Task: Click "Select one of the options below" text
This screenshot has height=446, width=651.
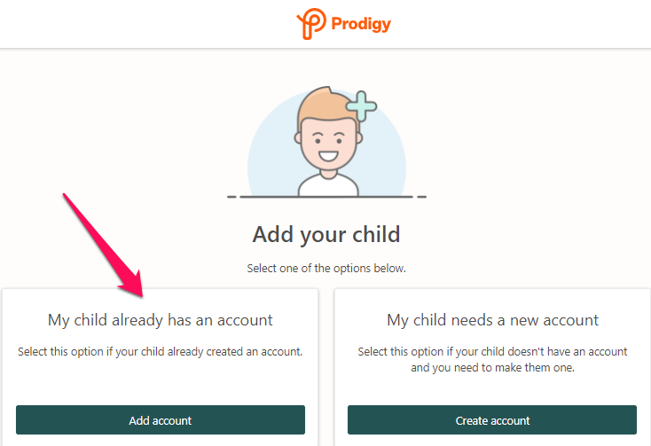Action: point(326,269)
